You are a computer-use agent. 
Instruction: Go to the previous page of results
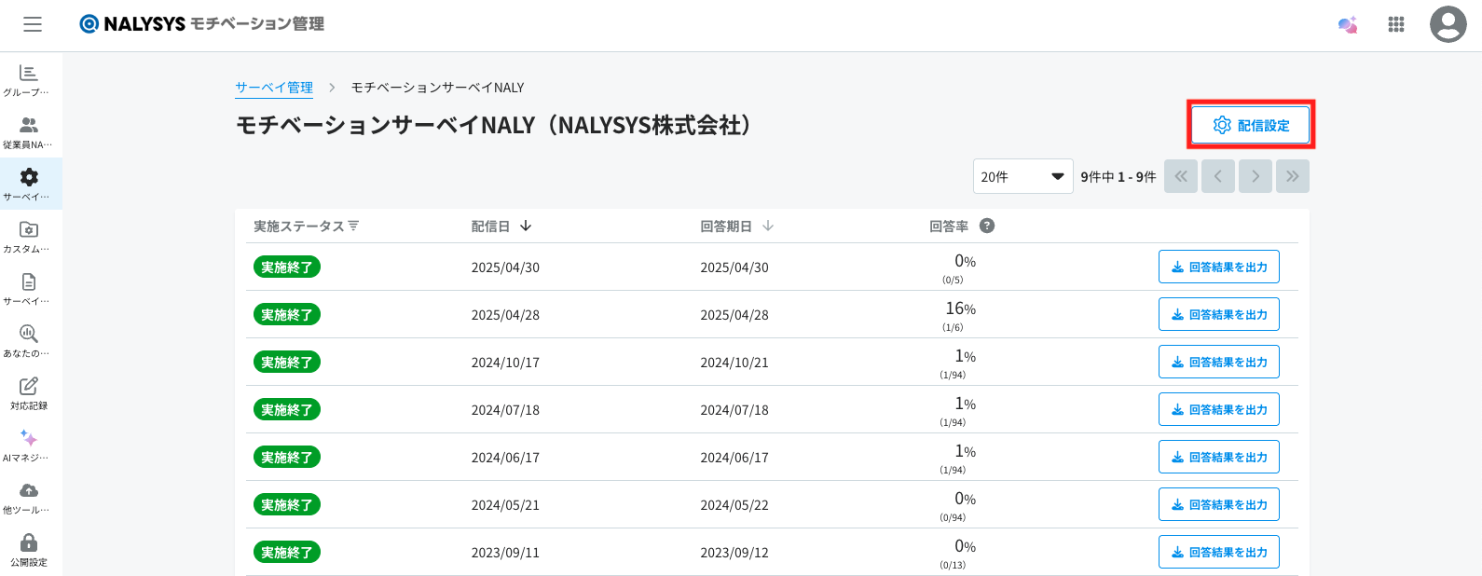coord(1218,176)
